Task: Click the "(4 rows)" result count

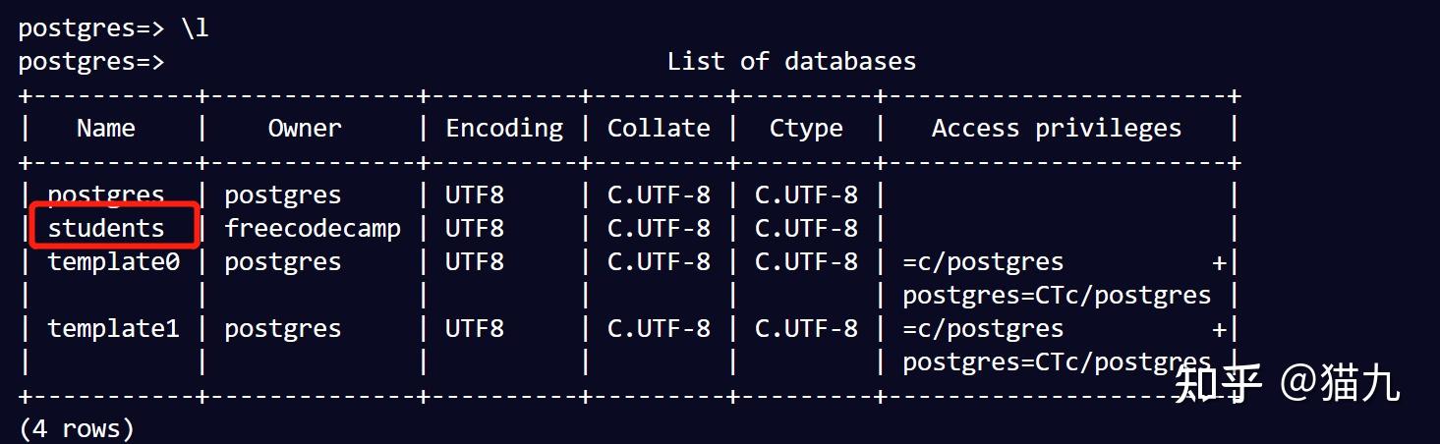Action: point(77,429)
